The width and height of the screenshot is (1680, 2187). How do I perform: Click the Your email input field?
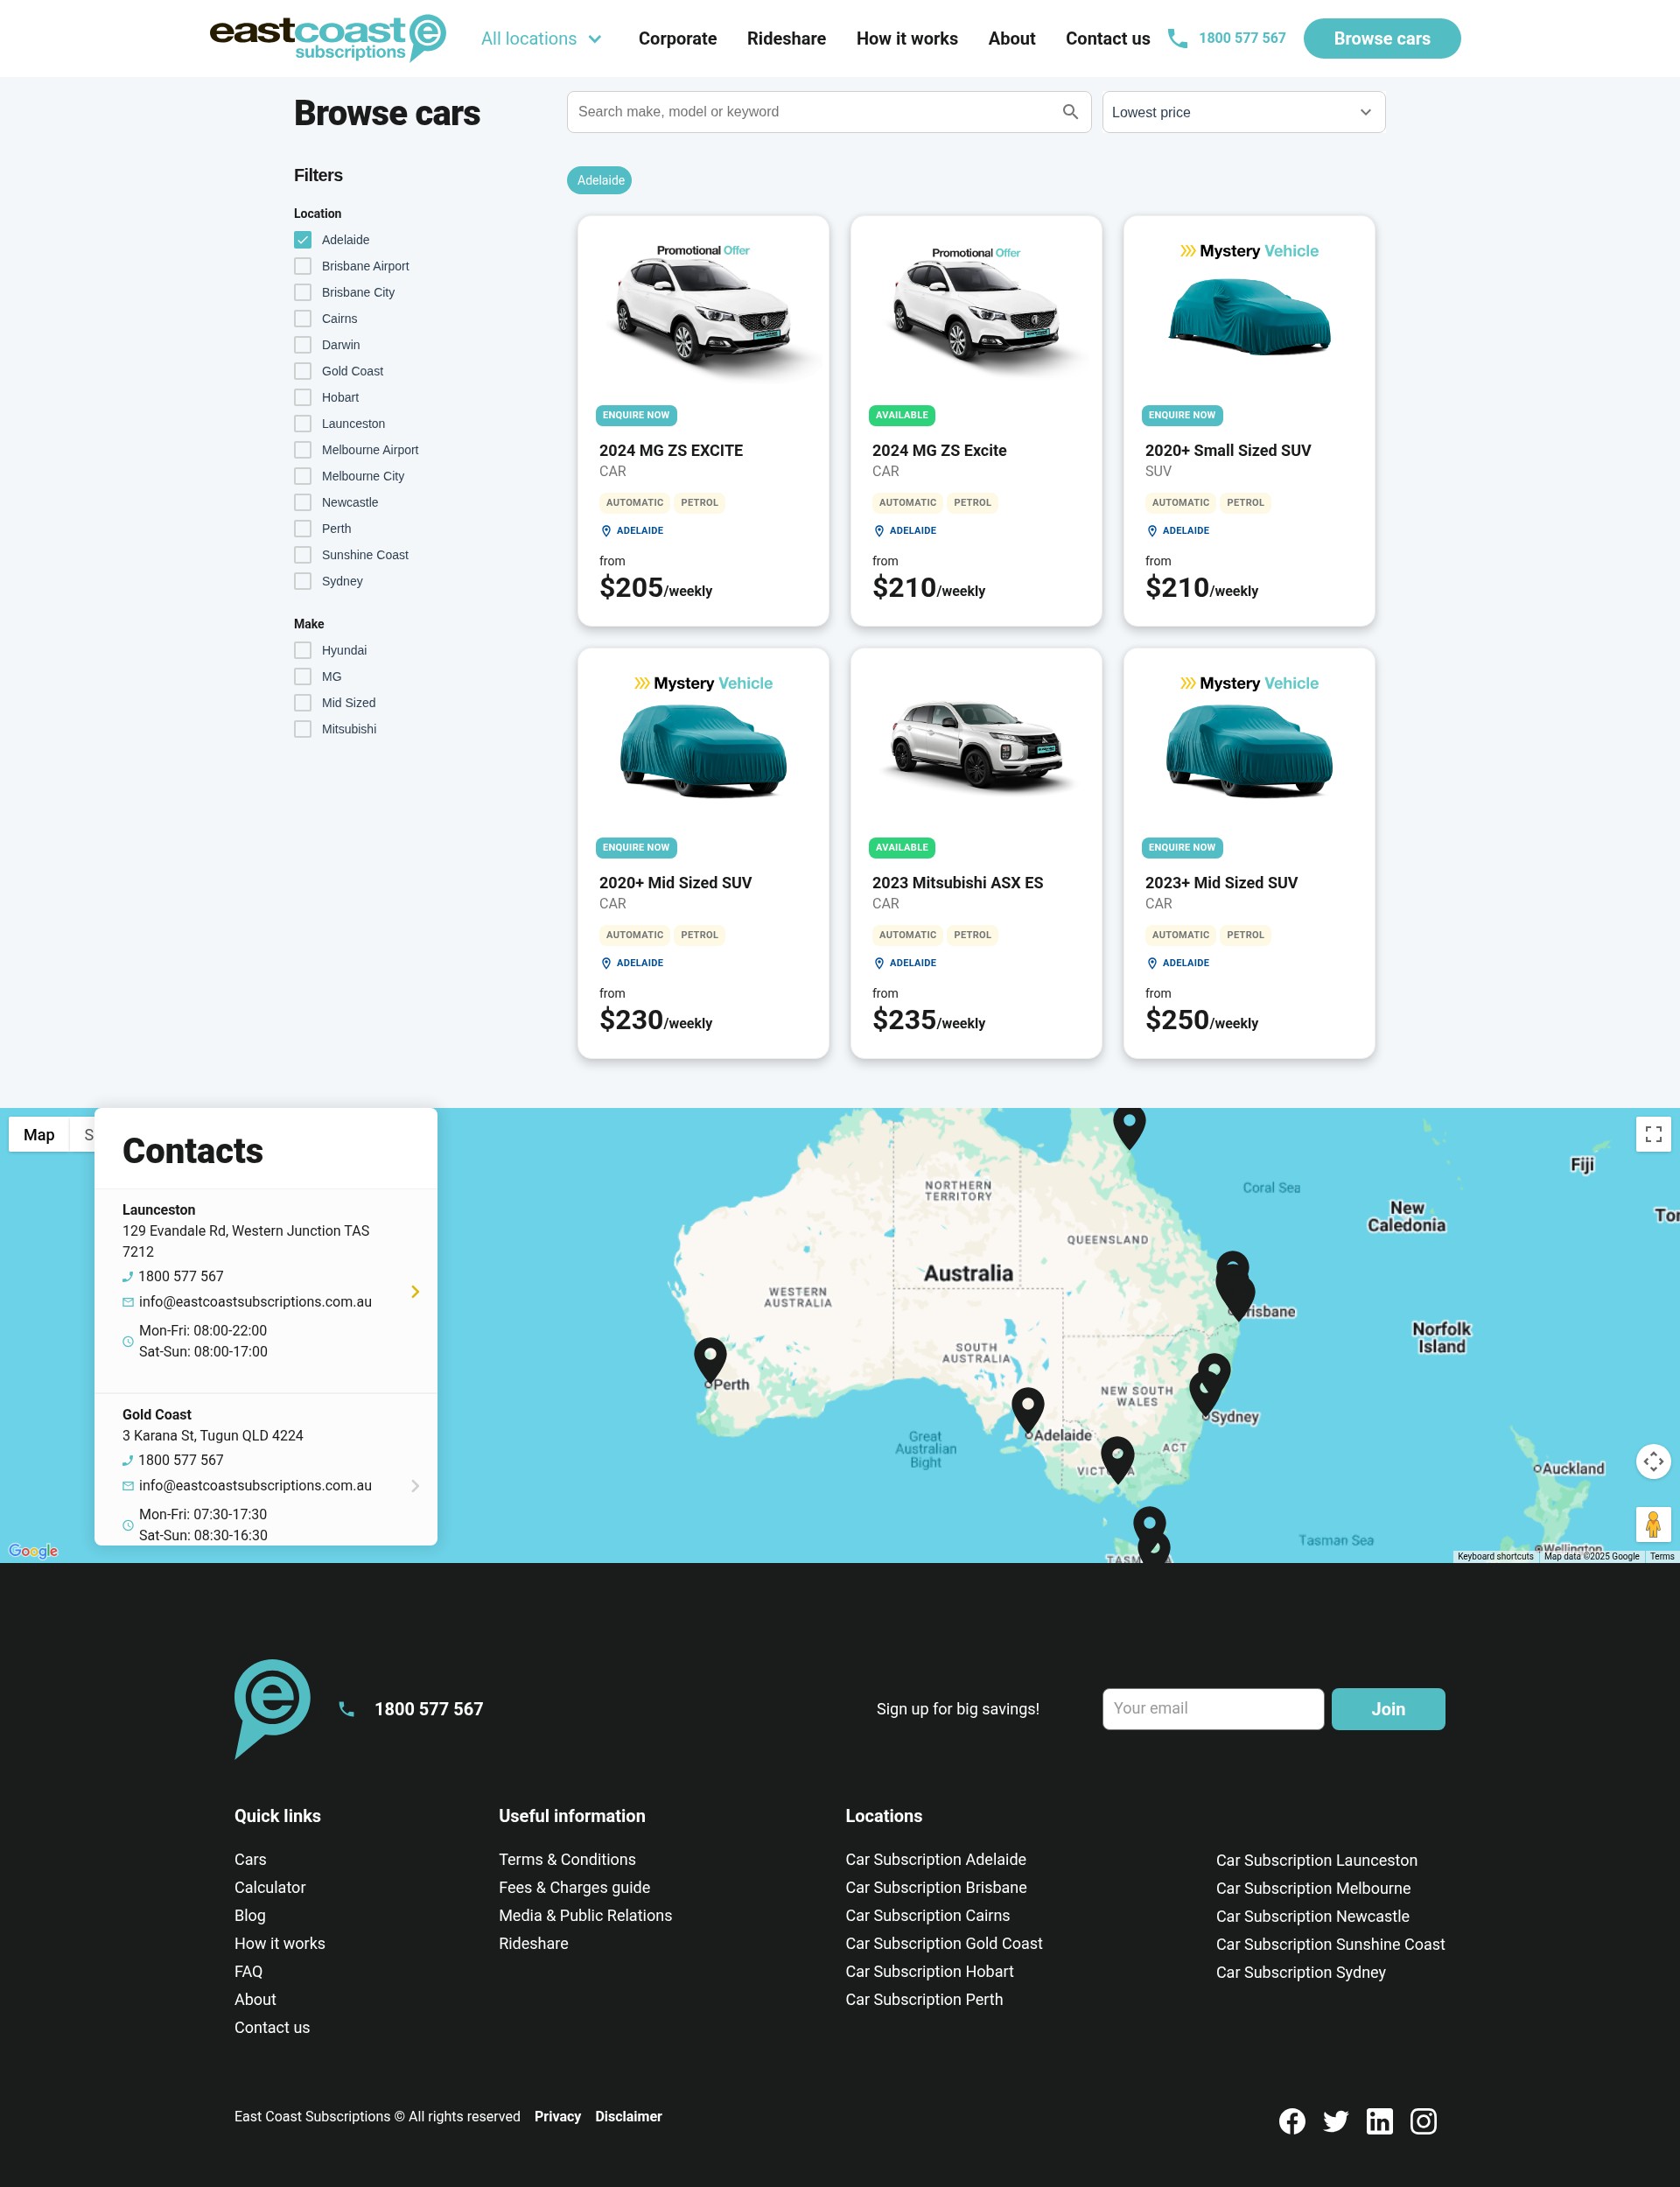[1212, 1709]
